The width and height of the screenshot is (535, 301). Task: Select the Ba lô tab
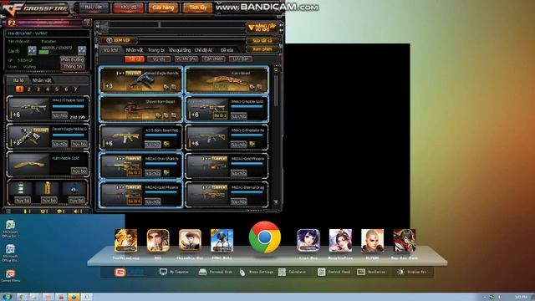18,80
